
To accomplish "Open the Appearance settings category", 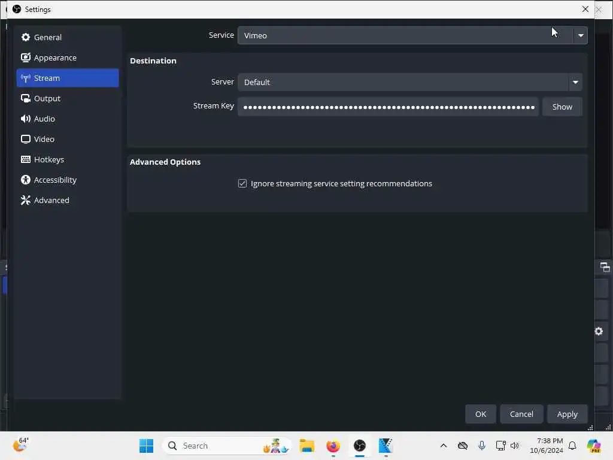I will point(67,57).
